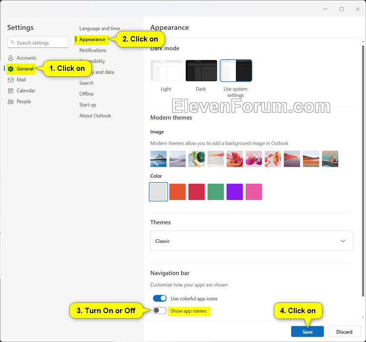
Task: Select Dark mode option
Action: [201, 70]
